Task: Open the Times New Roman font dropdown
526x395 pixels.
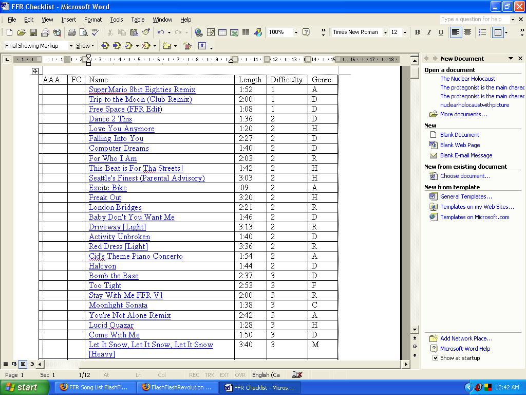Action: pos(385,32)
